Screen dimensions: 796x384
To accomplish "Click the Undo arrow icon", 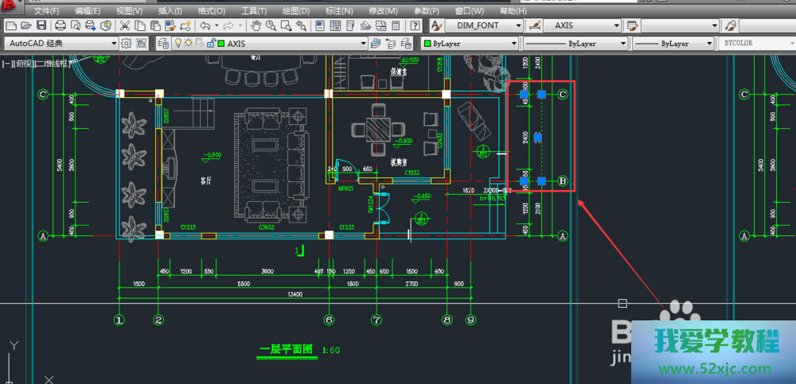I will click(205, 26).
